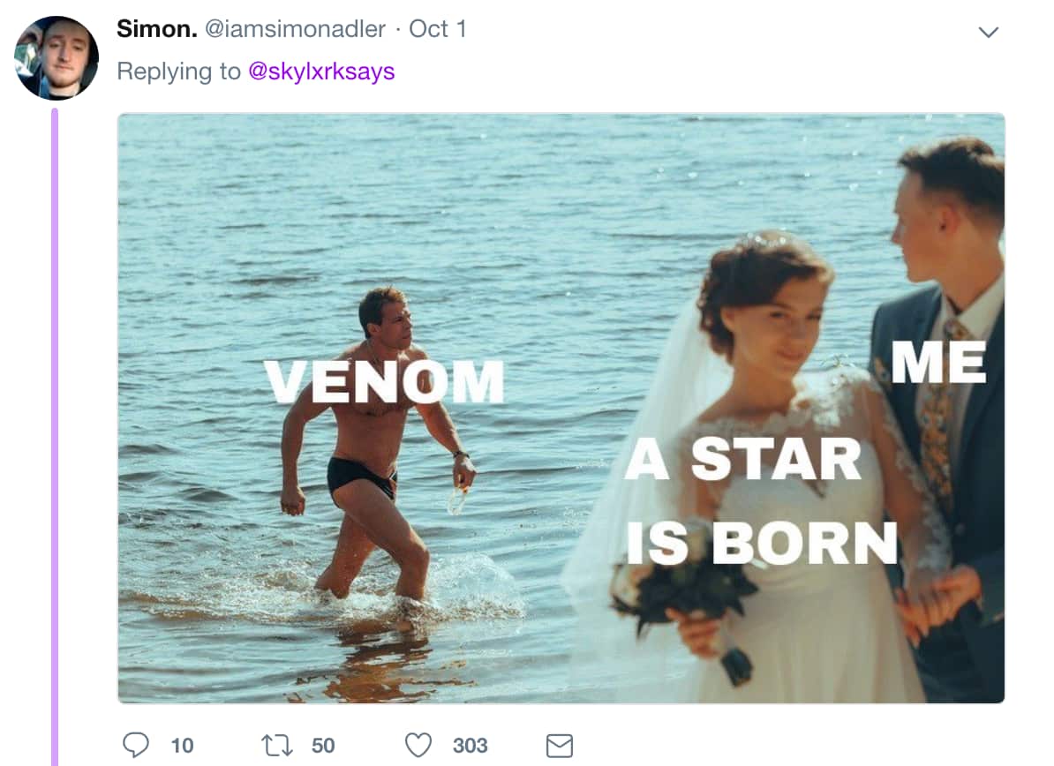This screenshot has height=766, width=1054.
Task: Click the retweet arrows beside 50
Action: 277,745
